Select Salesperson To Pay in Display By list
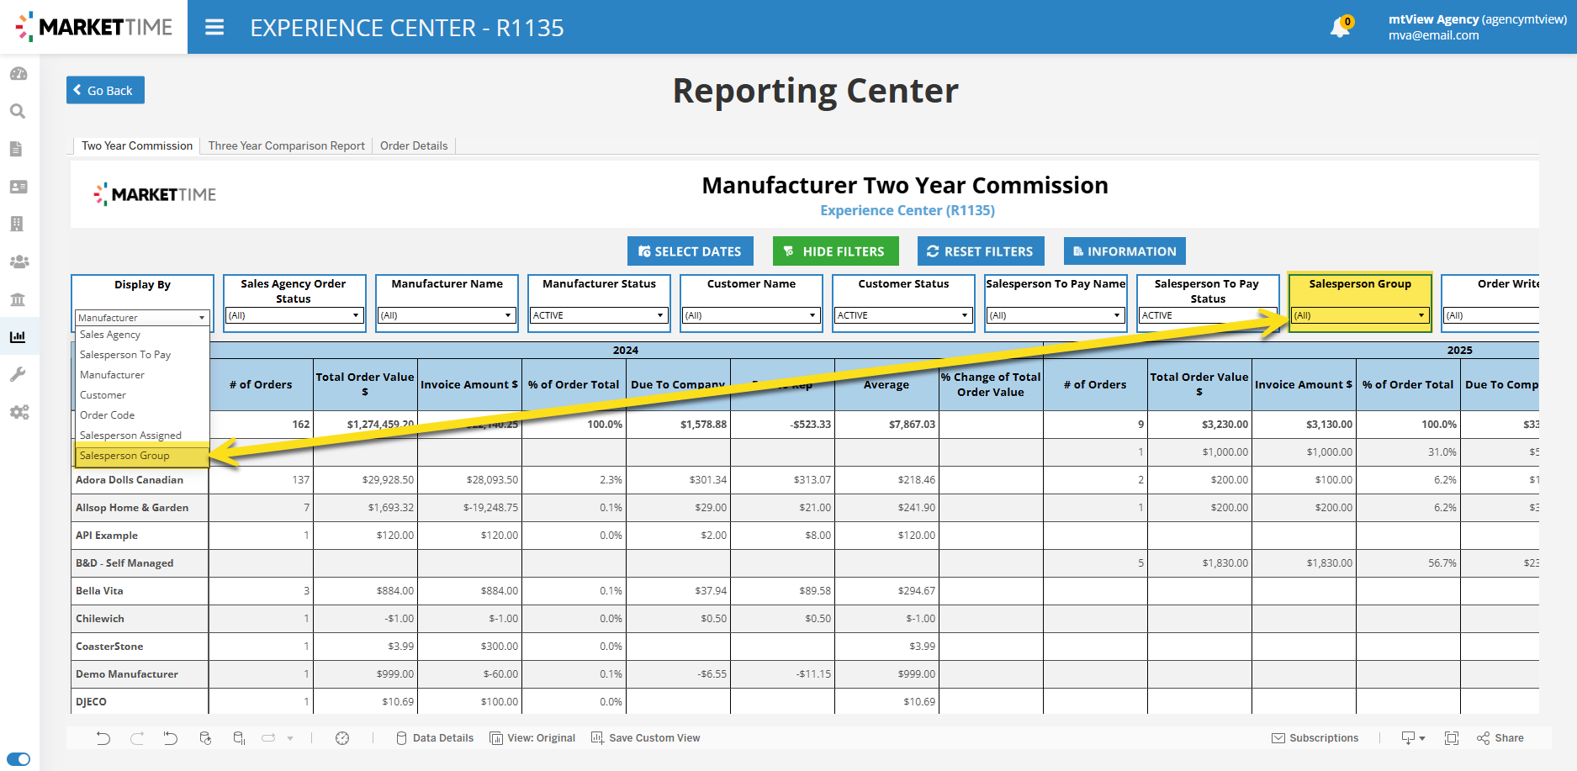 [x=142, y=355]
